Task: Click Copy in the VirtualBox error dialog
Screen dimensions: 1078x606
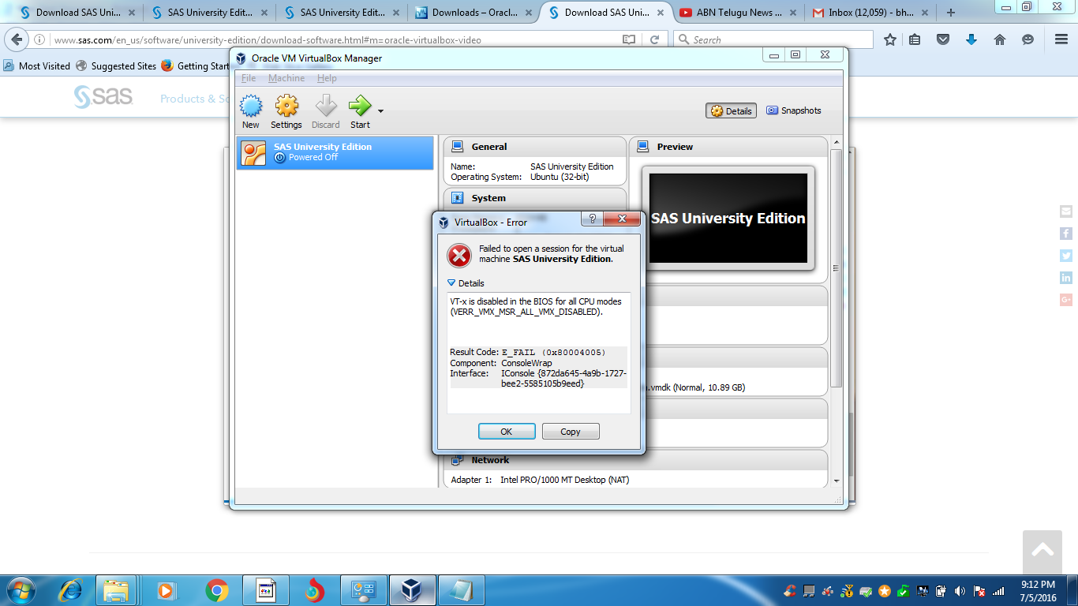Action: point(571,432)
